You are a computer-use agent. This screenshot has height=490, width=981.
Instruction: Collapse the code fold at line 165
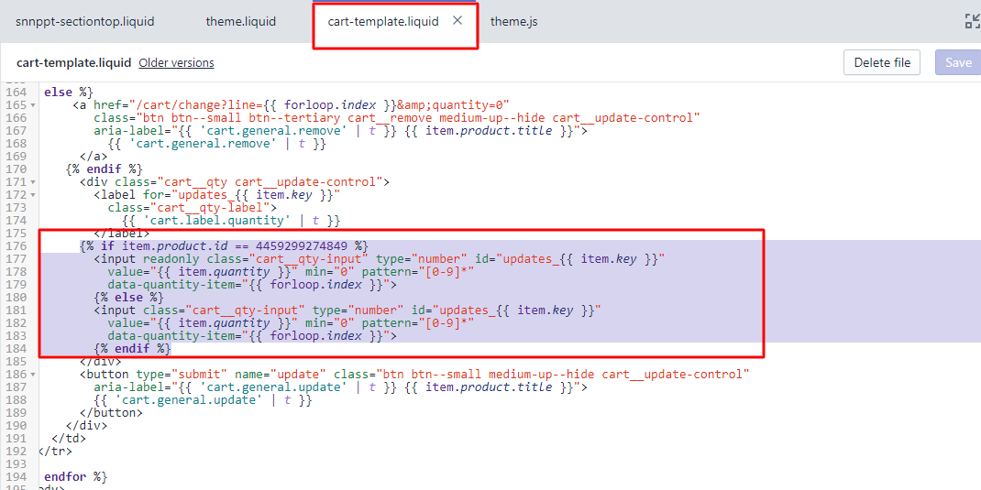(34, 105)
